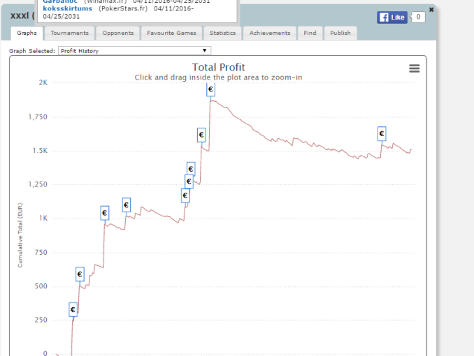Switch to the Find tab

(310, 33)
